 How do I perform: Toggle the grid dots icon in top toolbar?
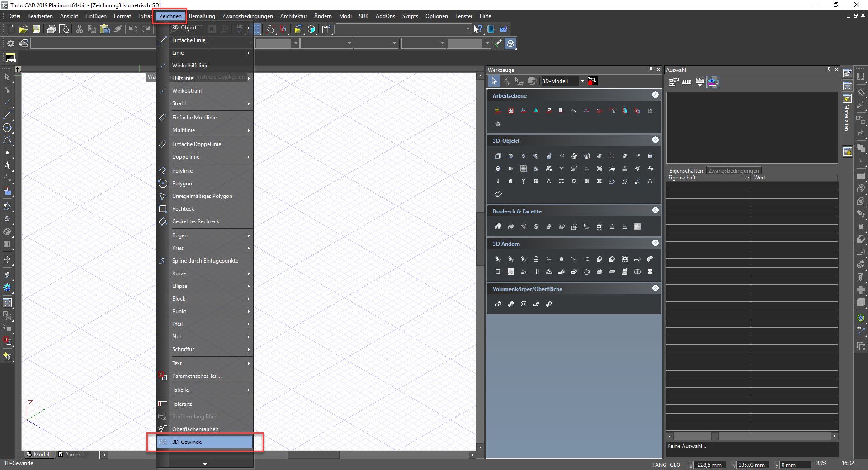[x=257, y=29]
